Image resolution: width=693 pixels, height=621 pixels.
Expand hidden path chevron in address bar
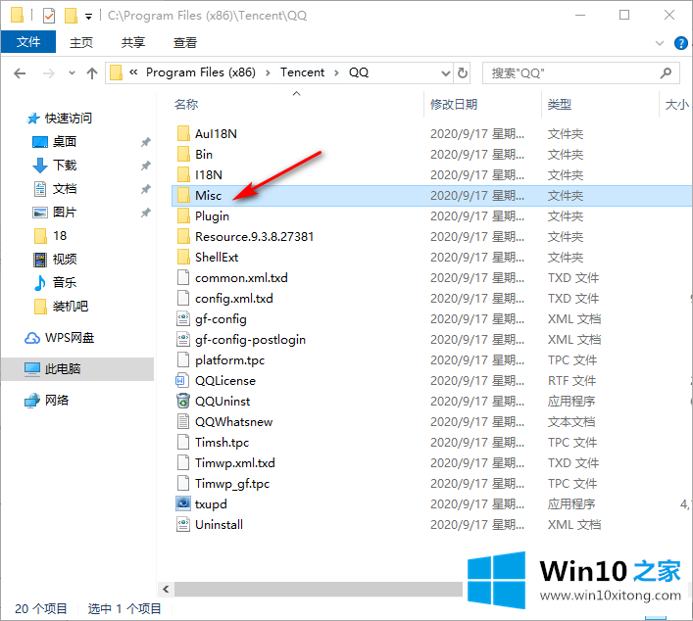pos(133,72)
